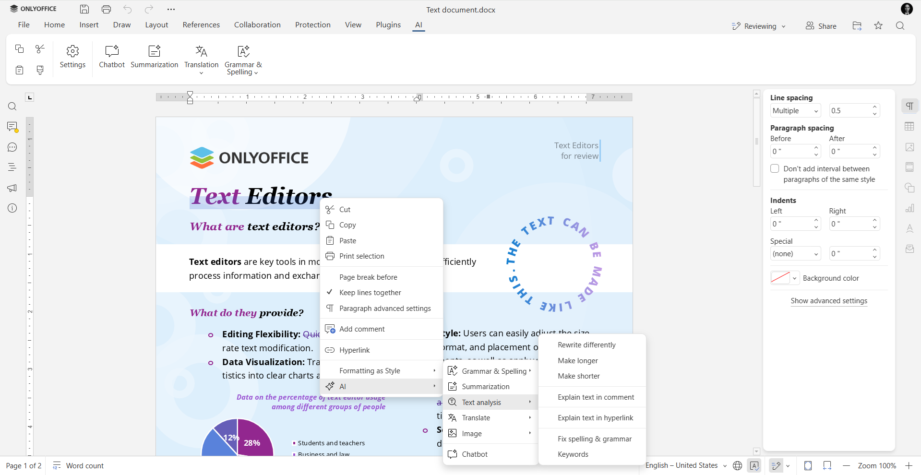Select the Summarization tool in the ribbon
Image resolution: width=921 pixels, height=475 pixels.
coord(154,56)
